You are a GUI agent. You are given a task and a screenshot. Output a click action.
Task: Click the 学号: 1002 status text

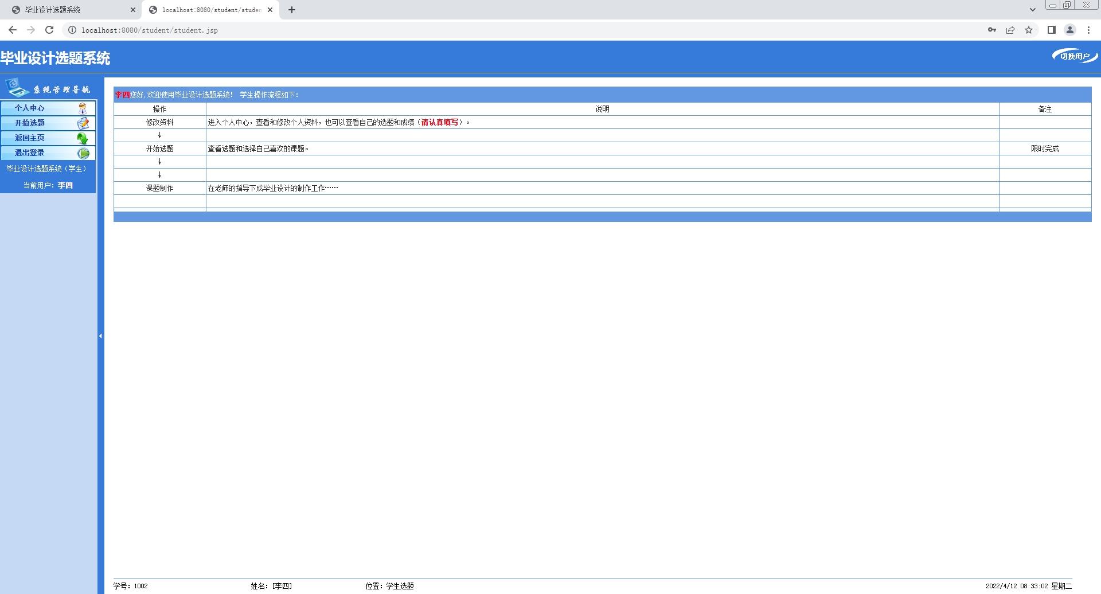click(130, 586)
